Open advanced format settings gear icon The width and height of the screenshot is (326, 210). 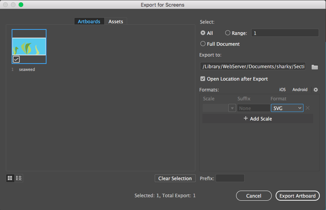click(316, 90)
